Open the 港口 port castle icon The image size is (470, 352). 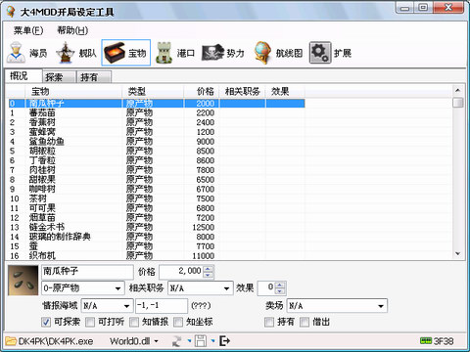click(164, 53)
